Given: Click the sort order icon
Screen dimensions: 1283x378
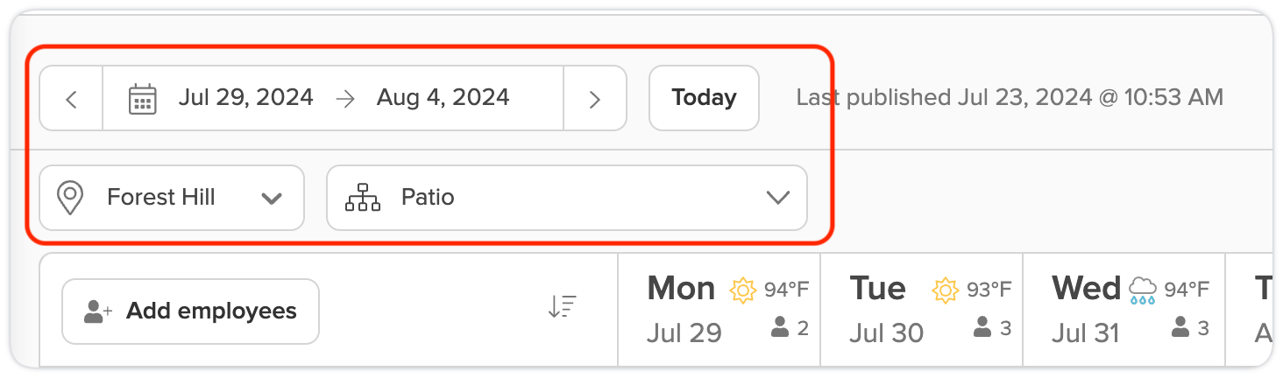Looking at the screenshot, I should 562,307.
